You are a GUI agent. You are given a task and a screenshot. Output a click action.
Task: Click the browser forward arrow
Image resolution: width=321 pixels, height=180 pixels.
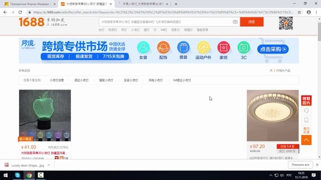pos(13,12)
